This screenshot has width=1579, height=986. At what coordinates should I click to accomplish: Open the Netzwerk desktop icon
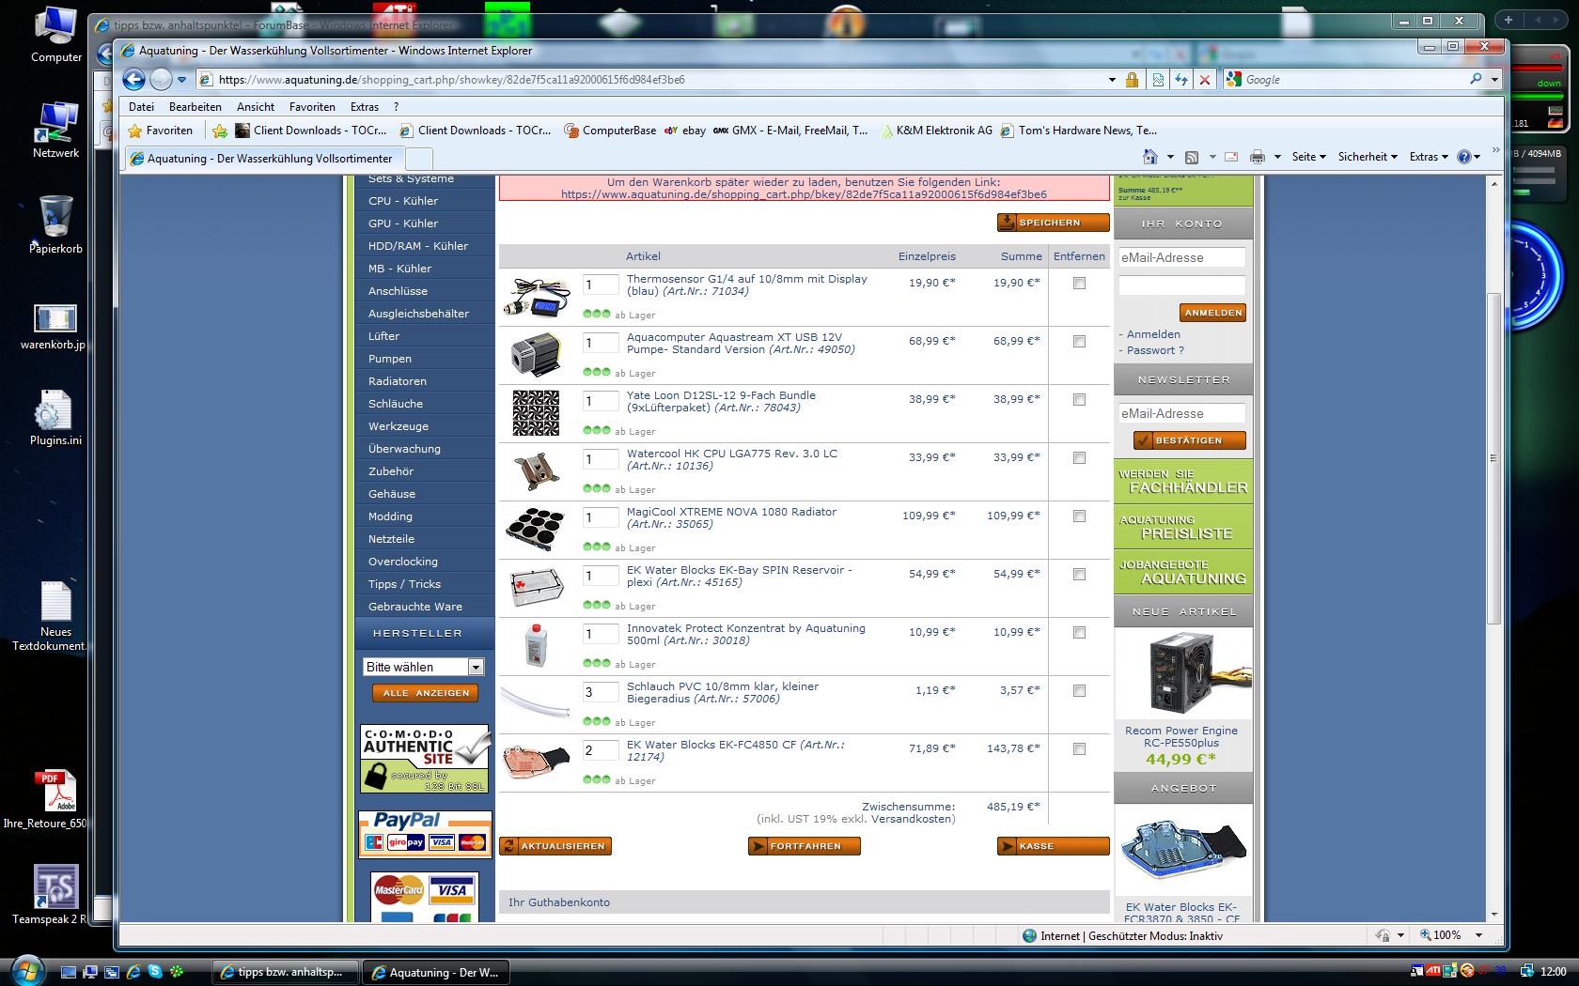(56, 130)
